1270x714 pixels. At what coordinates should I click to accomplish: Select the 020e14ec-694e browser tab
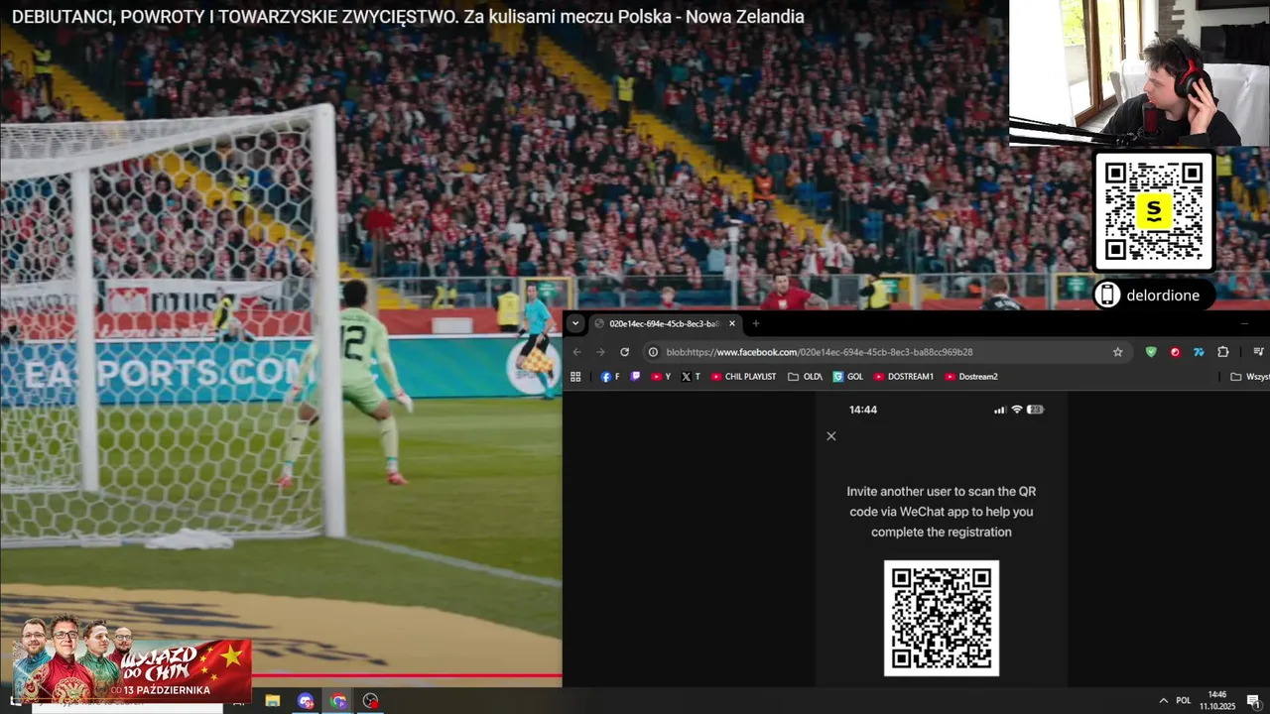(665, 323)
